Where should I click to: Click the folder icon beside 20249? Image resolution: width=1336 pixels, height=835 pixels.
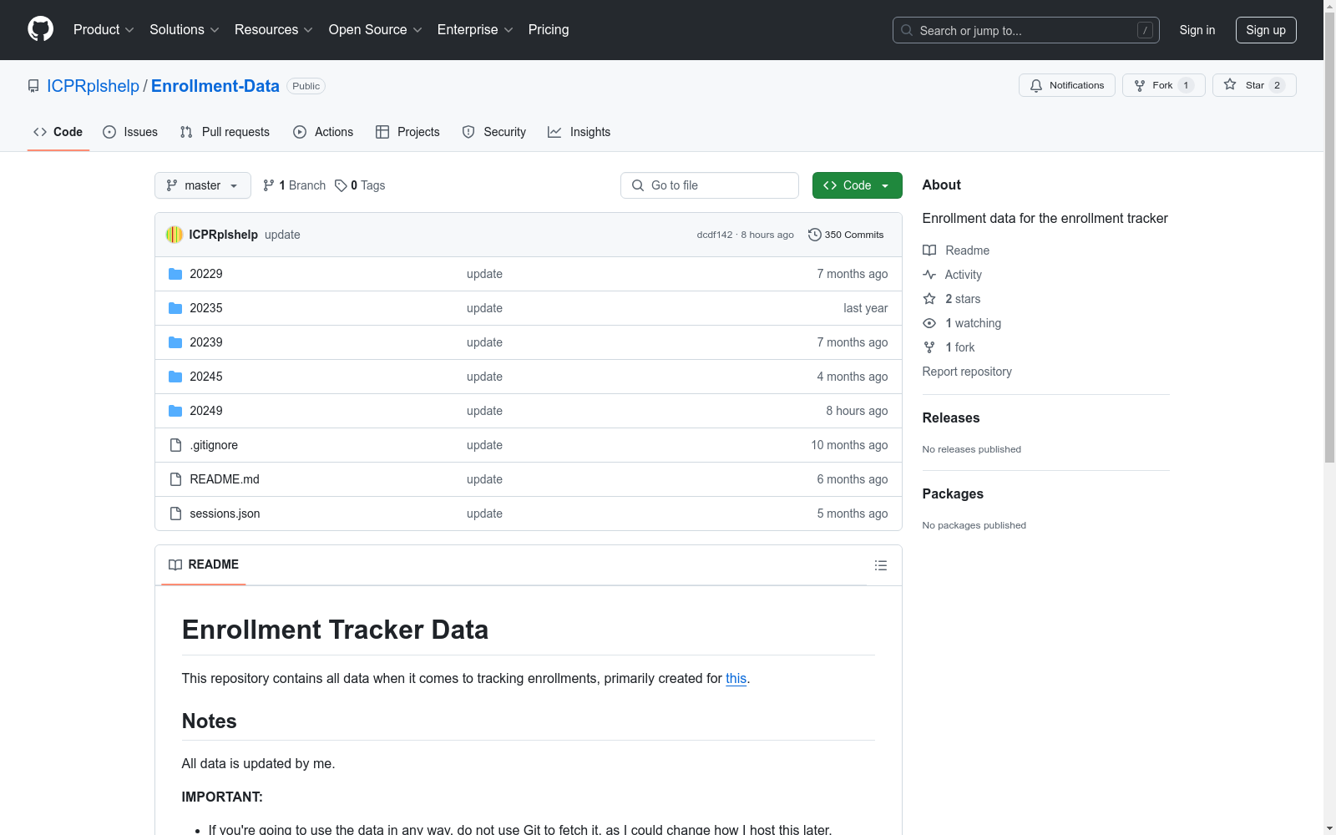tap(175, 411)
